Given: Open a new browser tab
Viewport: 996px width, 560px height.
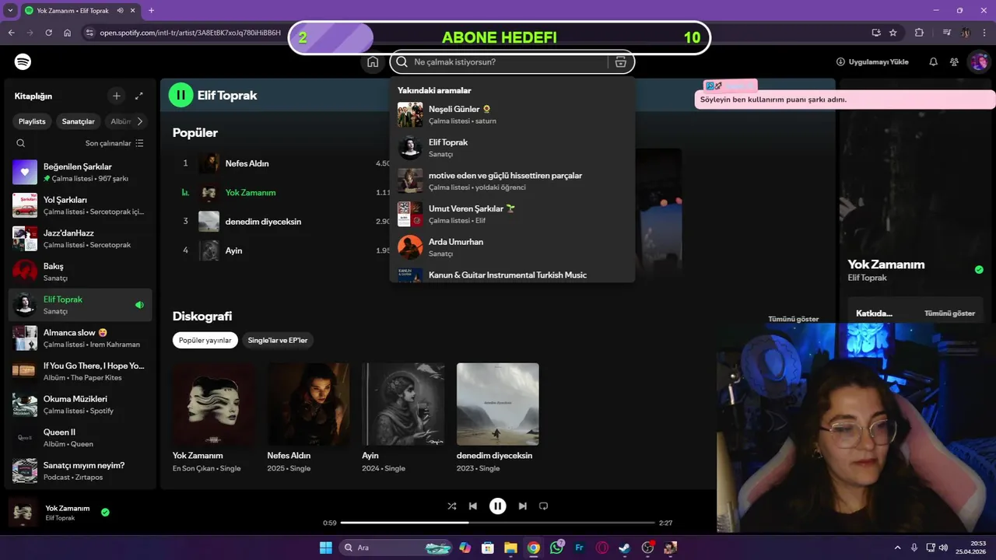Looking at the screenshot, I should [x=151, y=11].
